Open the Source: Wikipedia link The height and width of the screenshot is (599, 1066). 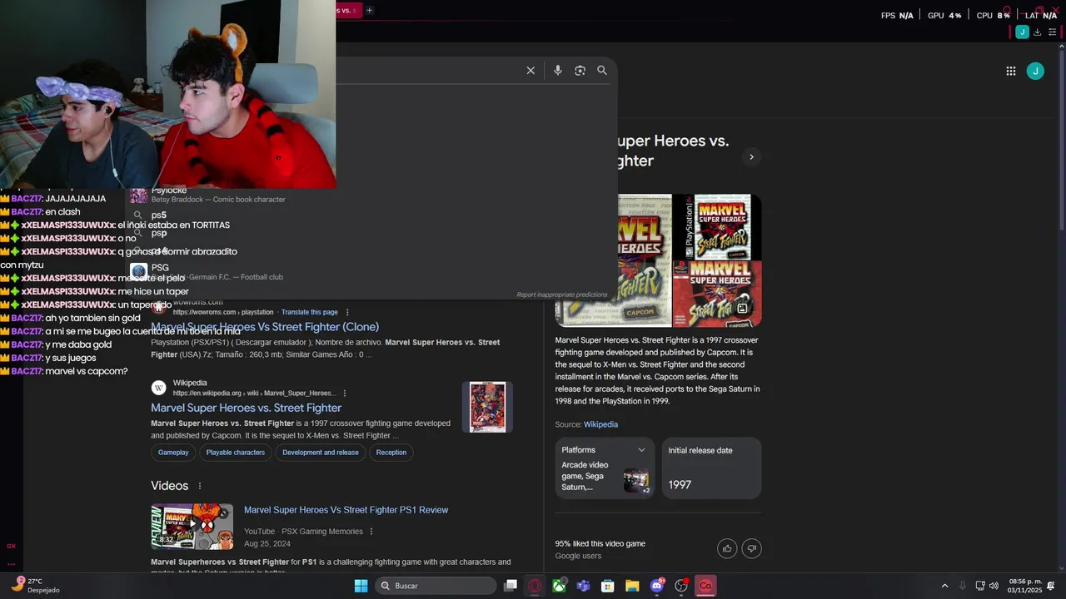tap(600, 424)
